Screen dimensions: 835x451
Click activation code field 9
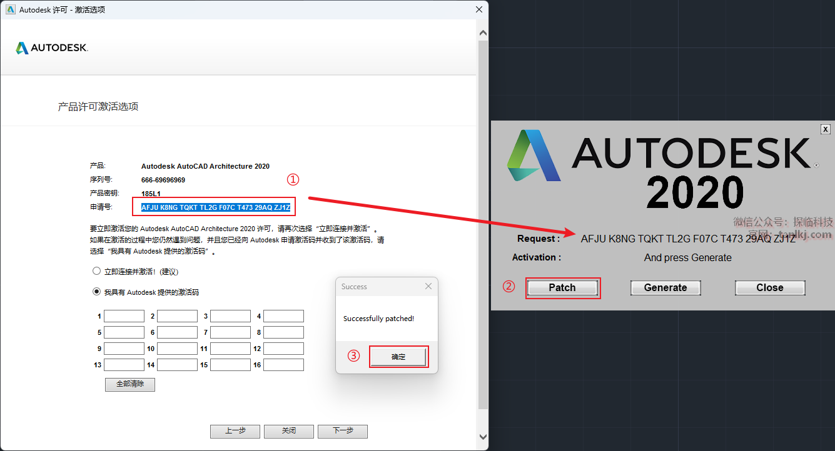[124, 349]
